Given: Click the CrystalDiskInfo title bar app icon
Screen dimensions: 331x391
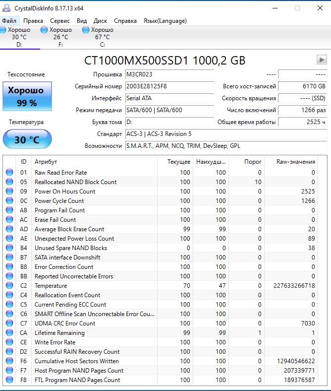Looking at the screenshot, I should pyautogui.click(x=6, y=8).
